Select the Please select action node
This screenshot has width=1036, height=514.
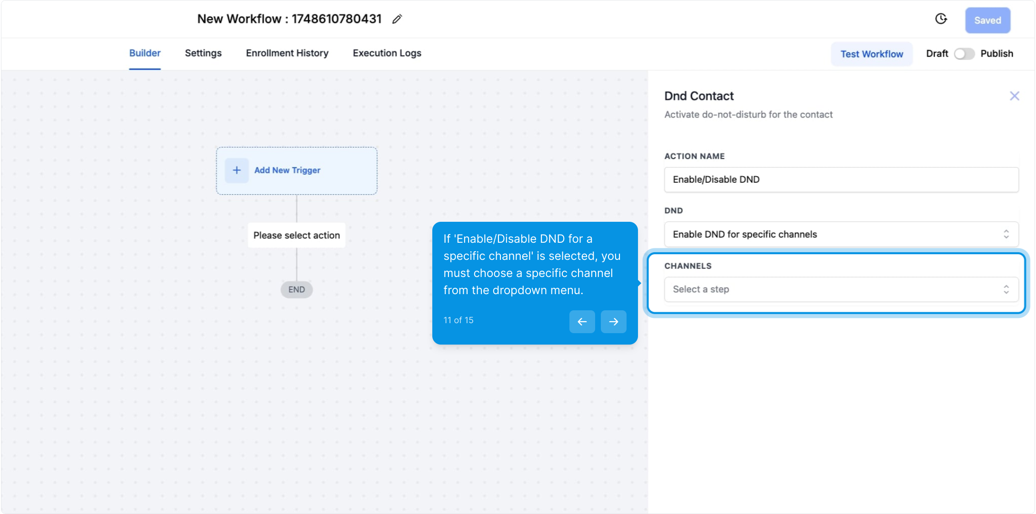297,235
